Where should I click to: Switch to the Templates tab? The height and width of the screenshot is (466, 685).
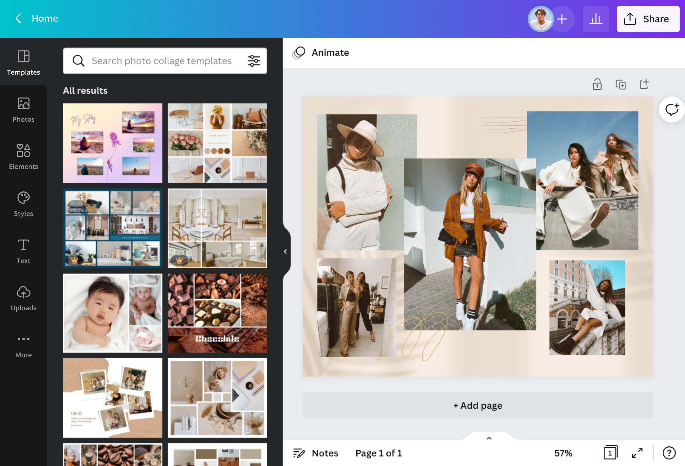pyautogui.click(x=23, y=63)
